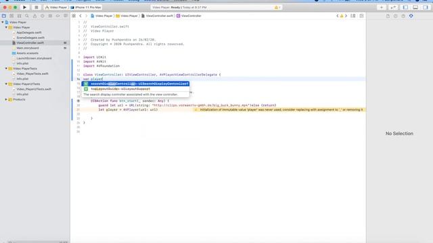The width and height of the screenshot is (433, 243).
Task: Collapse the Video Player group folder
Action: click(6, 27)
